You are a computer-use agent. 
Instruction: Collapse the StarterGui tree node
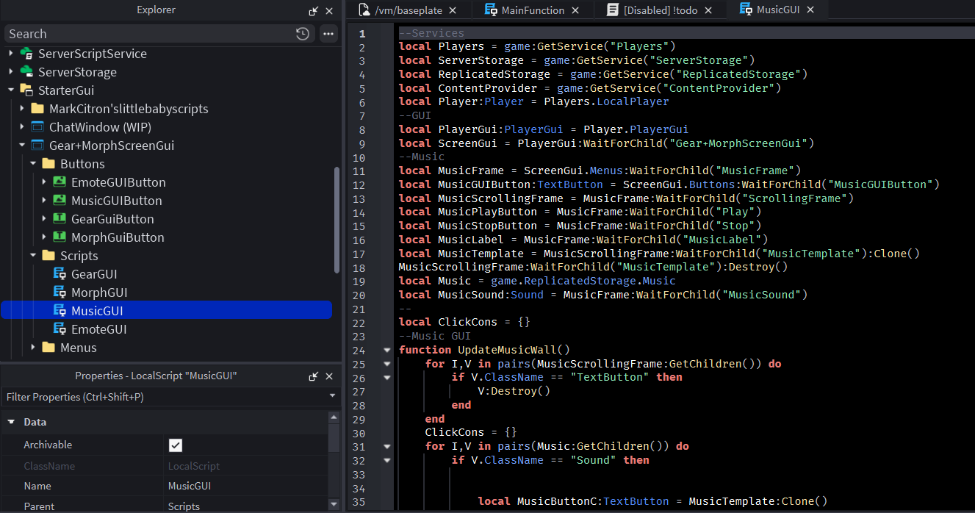coord(11,90)
